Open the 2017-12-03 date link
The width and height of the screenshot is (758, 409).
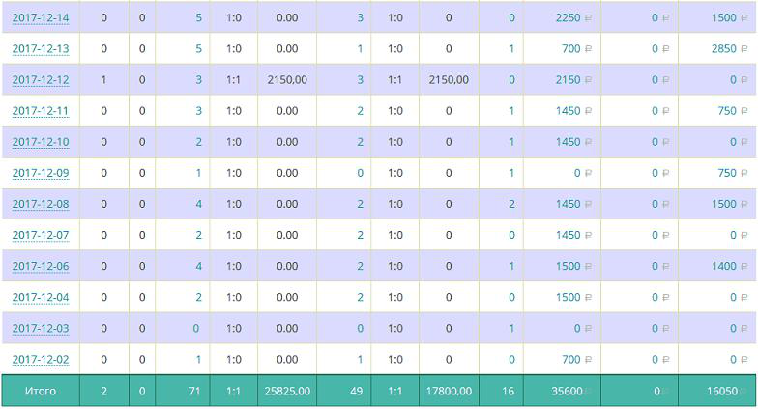pos(40,328)
